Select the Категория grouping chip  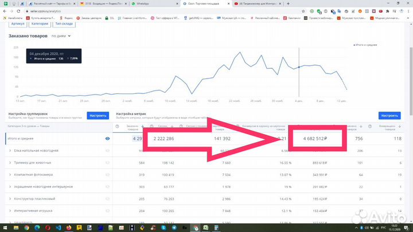[x=40, y=23]
